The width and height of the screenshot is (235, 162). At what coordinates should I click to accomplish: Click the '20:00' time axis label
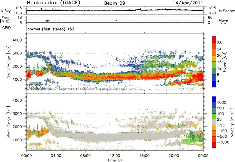pos(174,156)
